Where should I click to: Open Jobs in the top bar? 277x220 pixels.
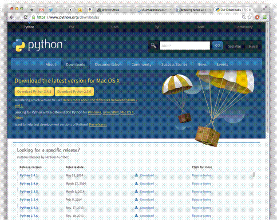(x=201, y=27)
